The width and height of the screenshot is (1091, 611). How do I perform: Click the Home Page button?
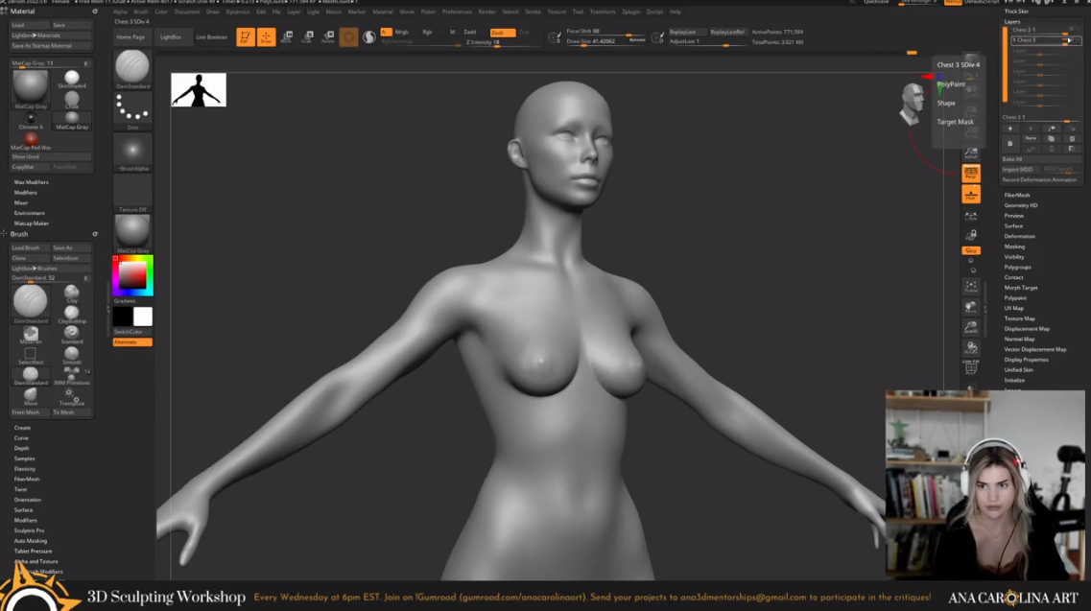click(130, 36)
